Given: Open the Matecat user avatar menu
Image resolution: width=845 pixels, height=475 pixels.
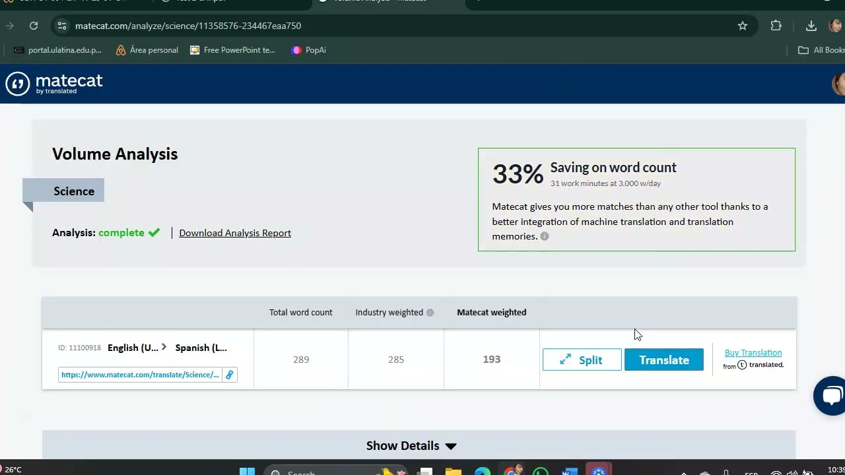Looking at the screenshot, I should click(x=839, y=84).
